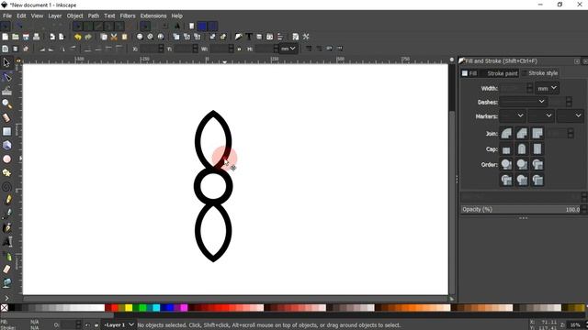
Task: Select round cap style
Action: (x=522, y=149)
